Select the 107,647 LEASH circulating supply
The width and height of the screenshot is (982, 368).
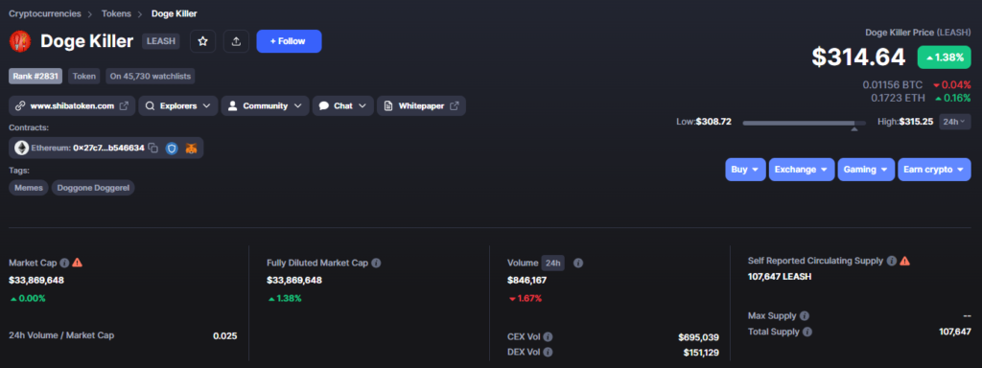780,276
